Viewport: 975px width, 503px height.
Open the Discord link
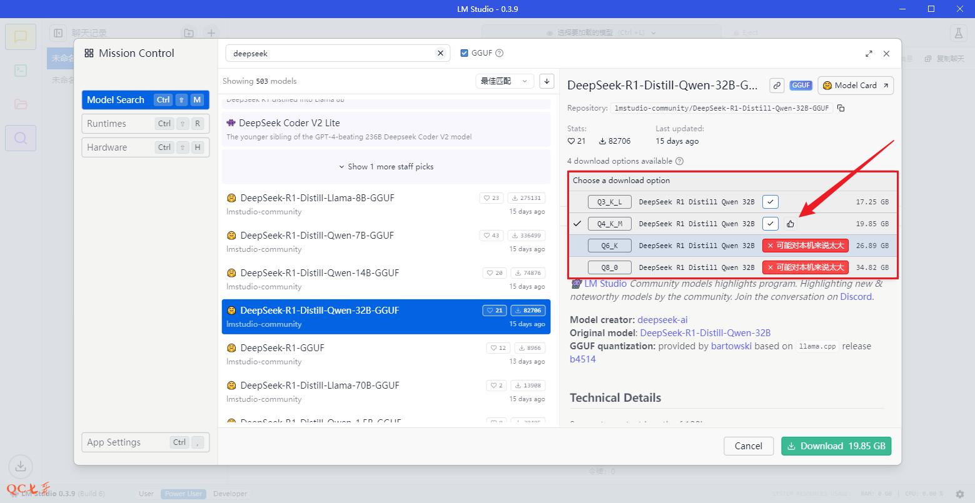(856, 297)
